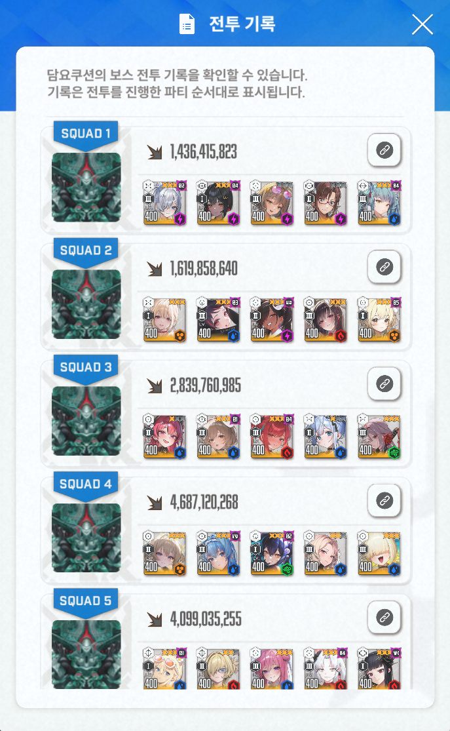Click the link icon for Squad 1

click(384, 150)
